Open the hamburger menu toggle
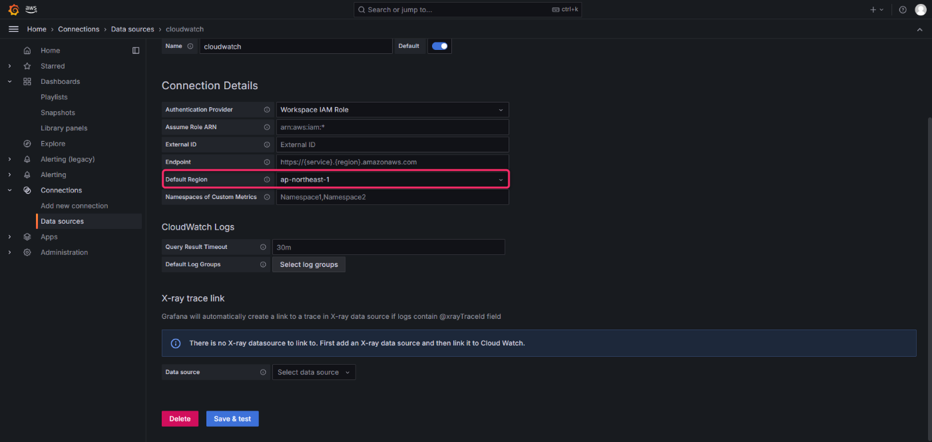 [13, 29]
